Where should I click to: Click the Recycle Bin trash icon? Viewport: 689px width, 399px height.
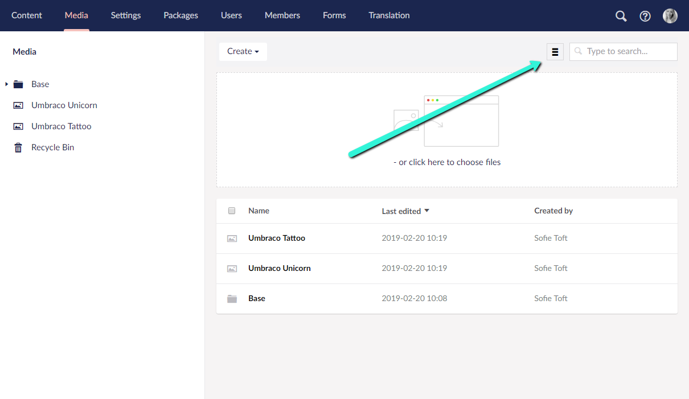18,147
